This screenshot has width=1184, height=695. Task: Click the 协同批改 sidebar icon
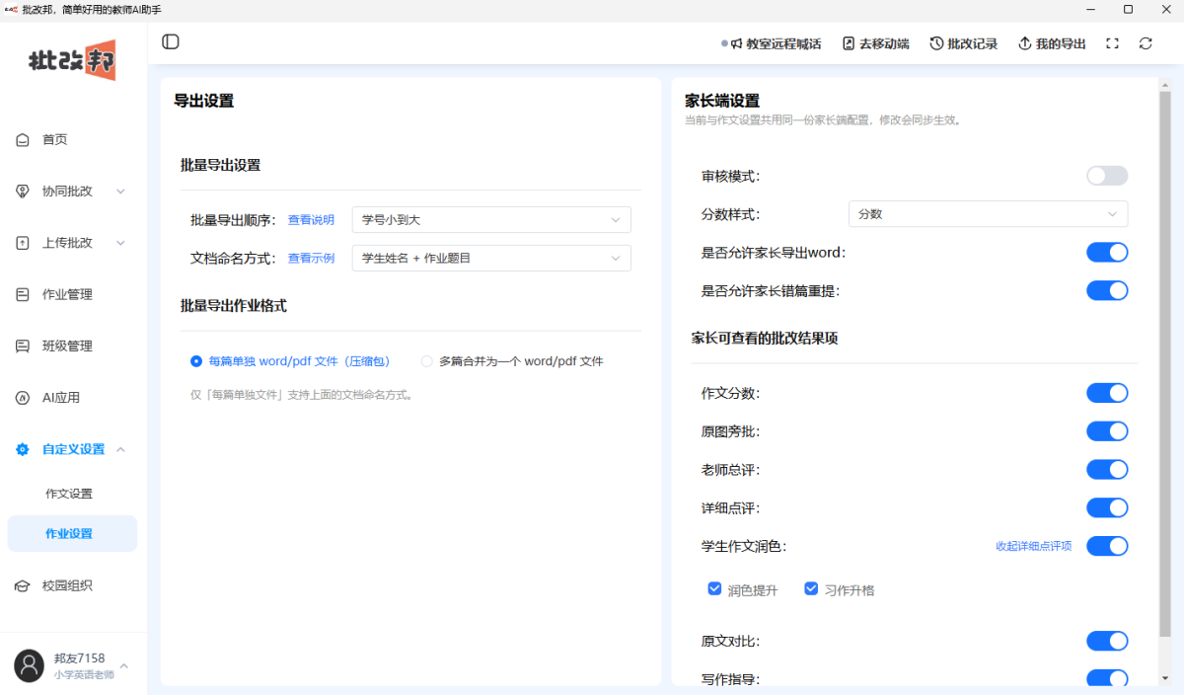tap(23, 192)
